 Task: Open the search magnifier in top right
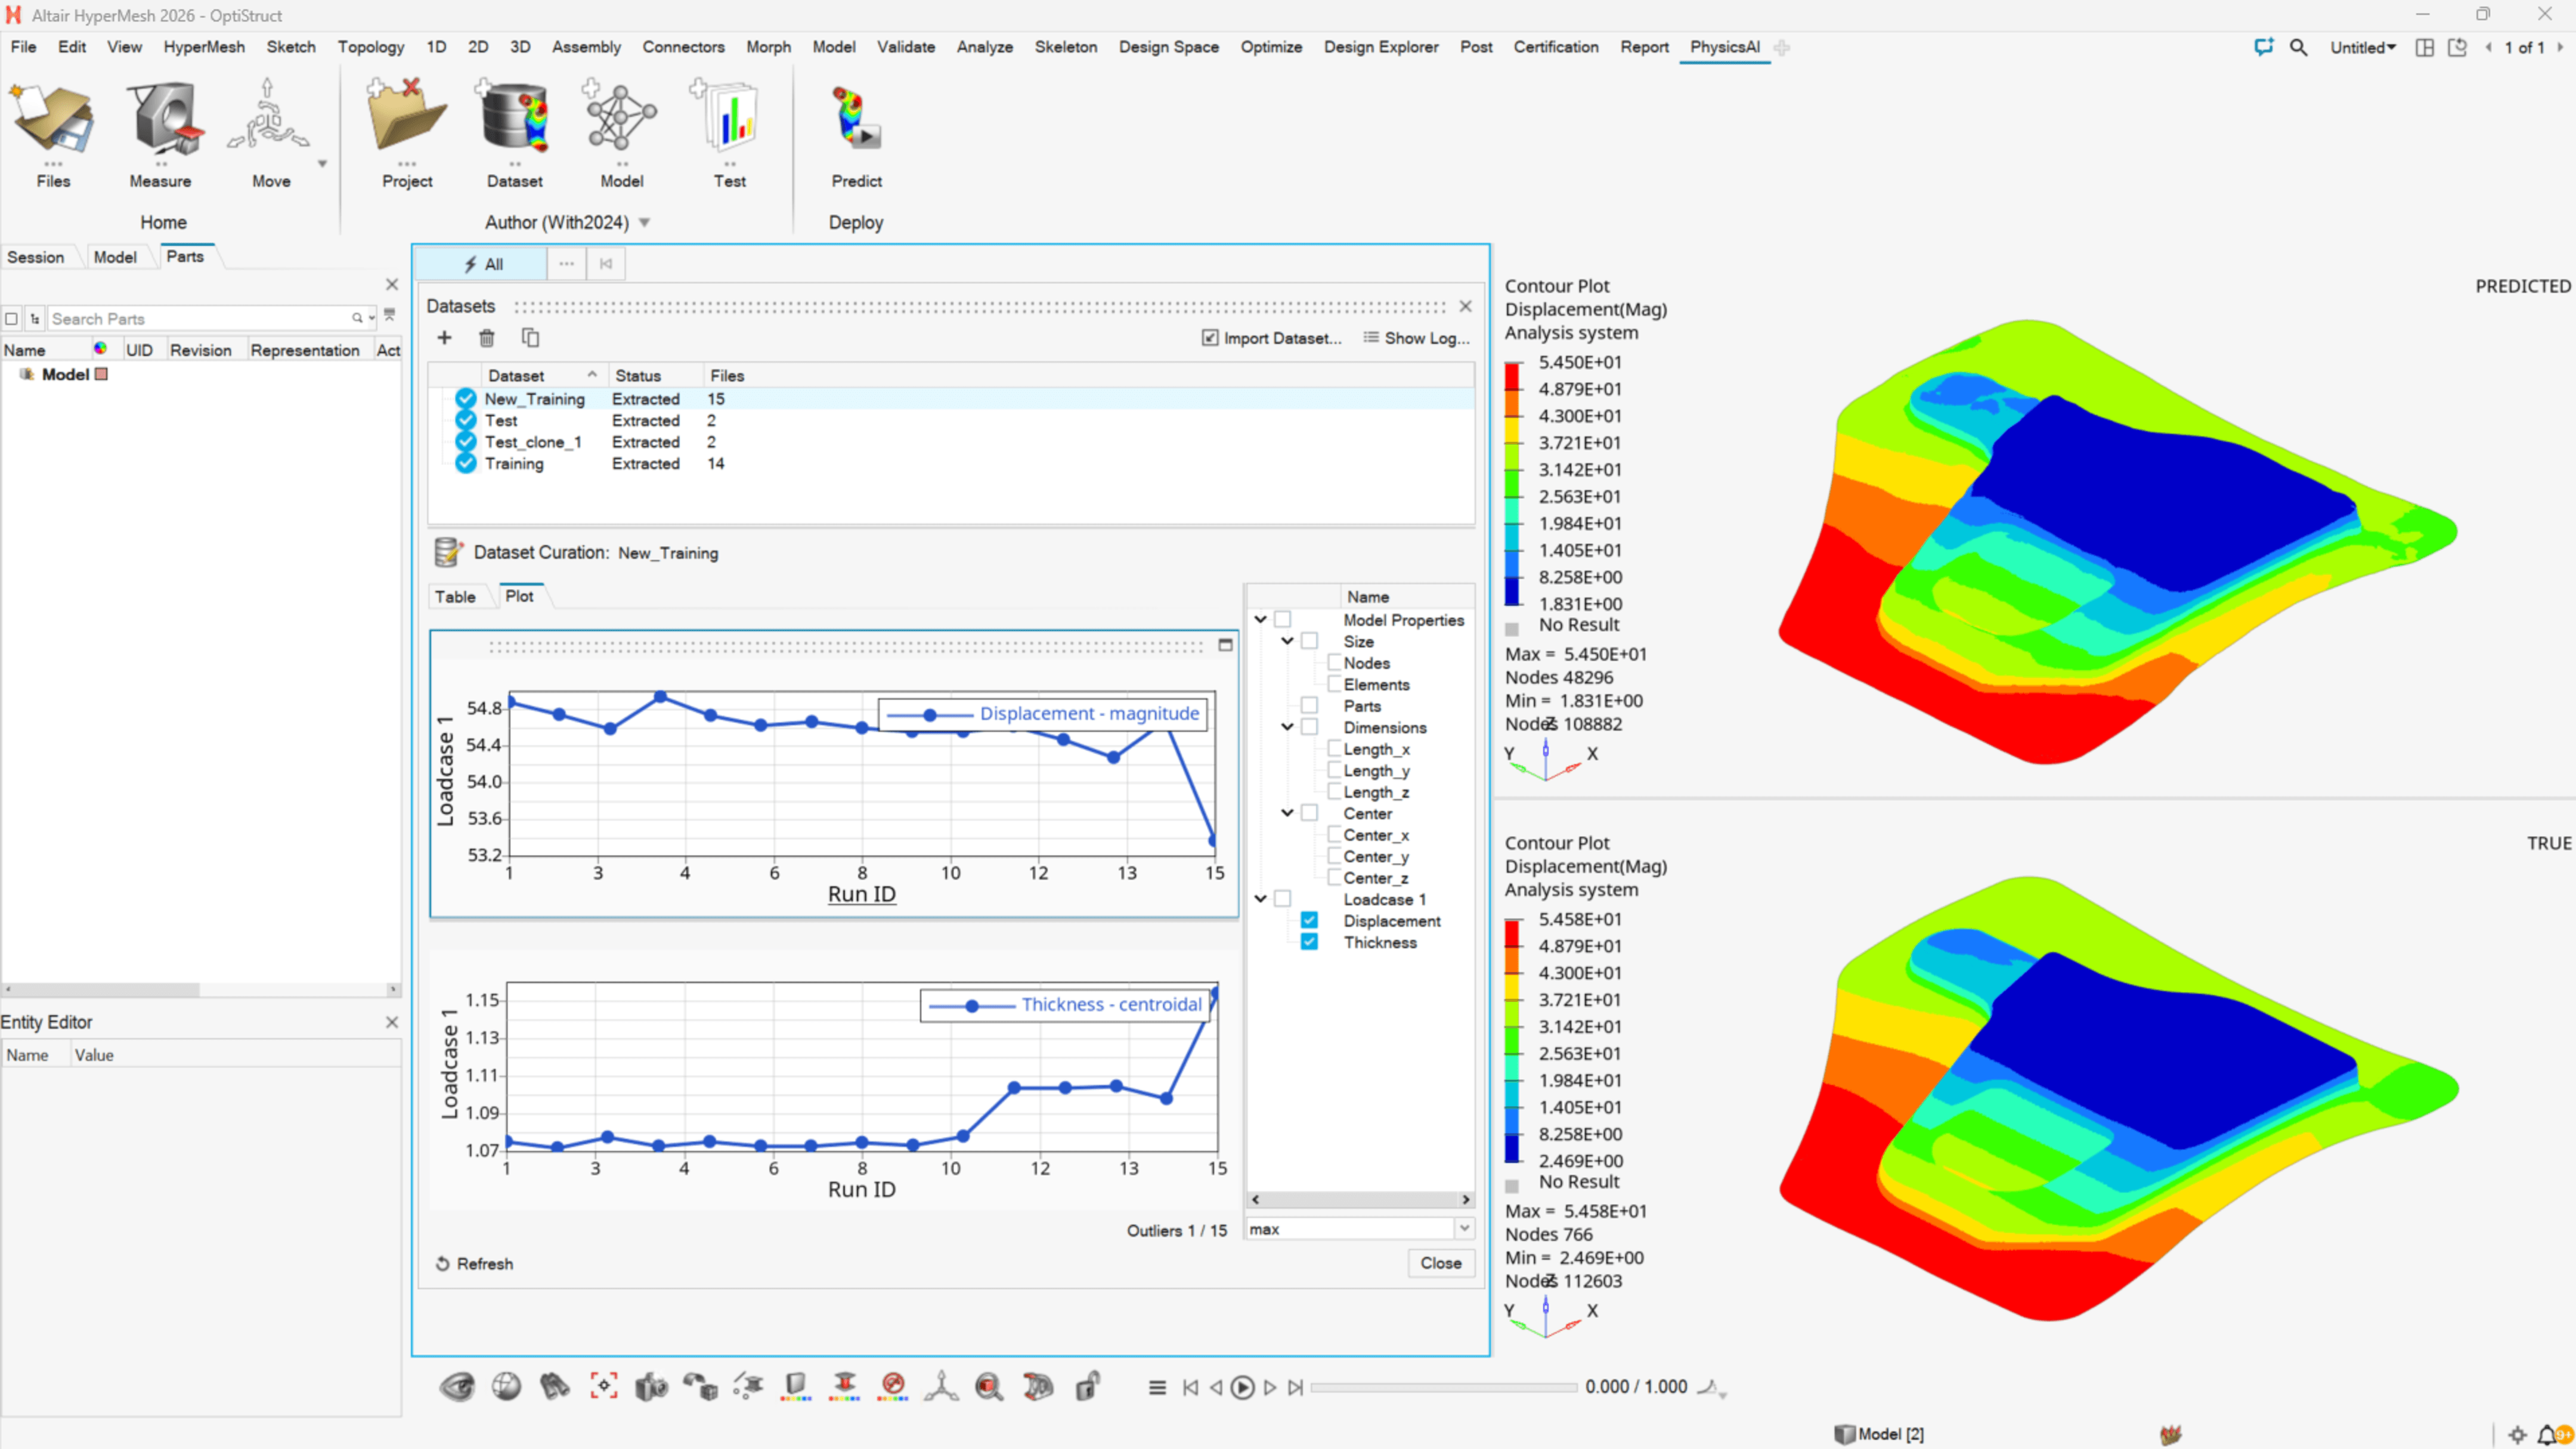pyautogui.click(x=2298, y=47)
